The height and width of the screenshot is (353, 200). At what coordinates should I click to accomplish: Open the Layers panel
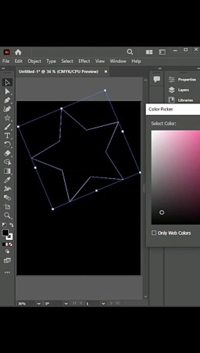coord(179,90)
